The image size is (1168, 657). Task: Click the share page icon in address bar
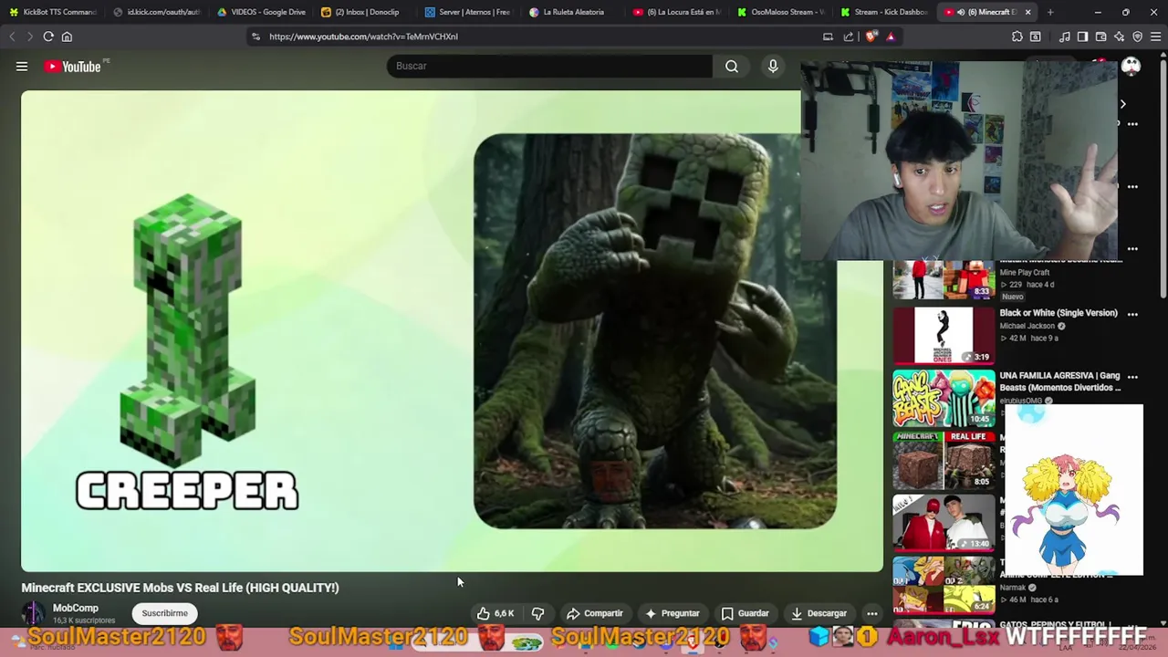tap(849, 36)
